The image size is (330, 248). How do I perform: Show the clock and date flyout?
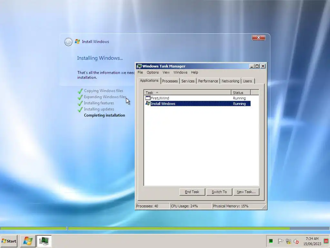coord(312,241)
